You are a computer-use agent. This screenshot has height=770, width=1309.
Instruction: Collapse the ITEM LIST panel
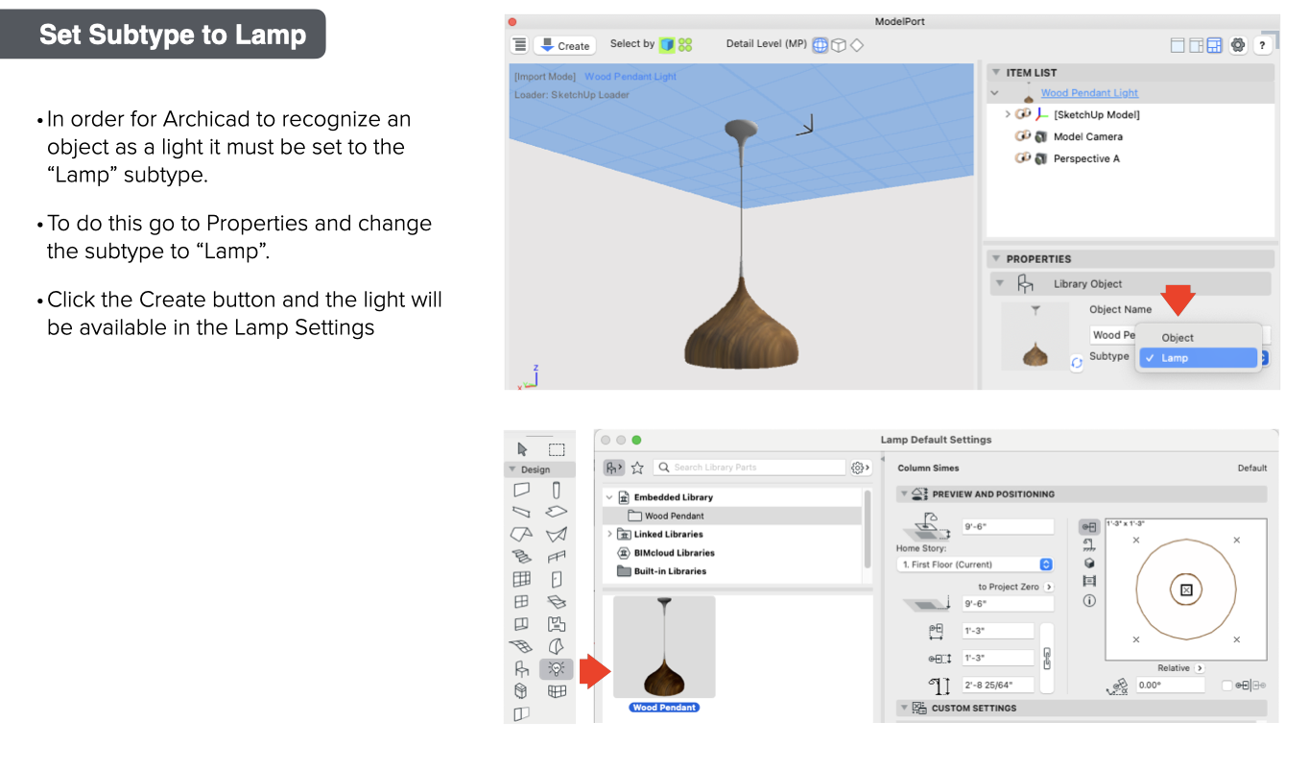996,72
